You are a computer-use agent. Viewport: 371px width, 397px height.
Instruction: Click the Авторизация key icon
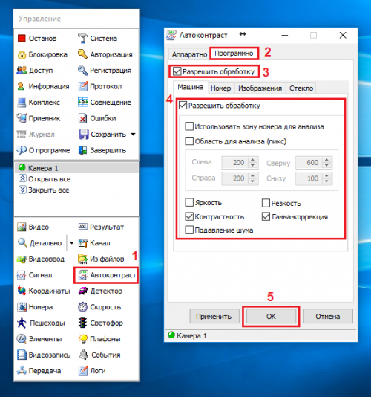click(x=82, y=54)
